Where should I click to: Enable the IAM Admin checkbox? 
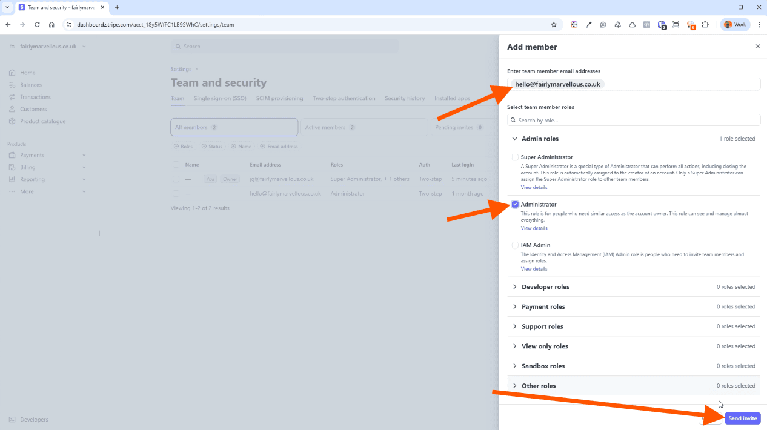coord(515,245)
